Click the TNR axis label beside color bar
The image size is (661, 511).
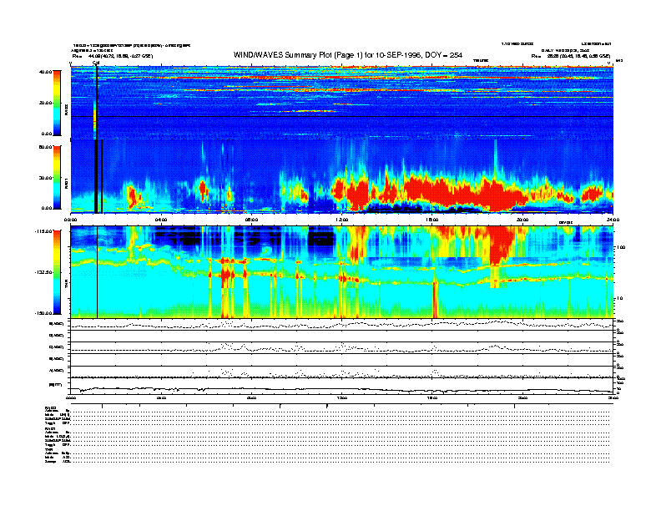click(66, 286)
